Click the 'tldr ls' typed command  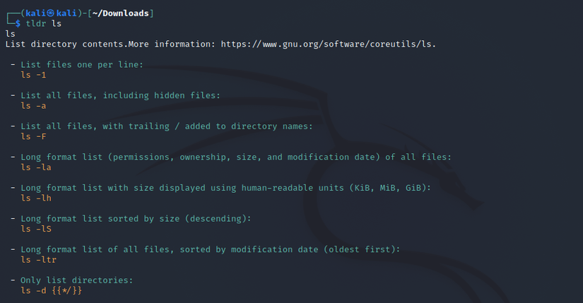44,24
